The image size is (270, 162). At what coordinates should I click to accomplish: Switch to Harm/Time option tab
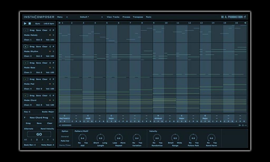tap(65, 145)
